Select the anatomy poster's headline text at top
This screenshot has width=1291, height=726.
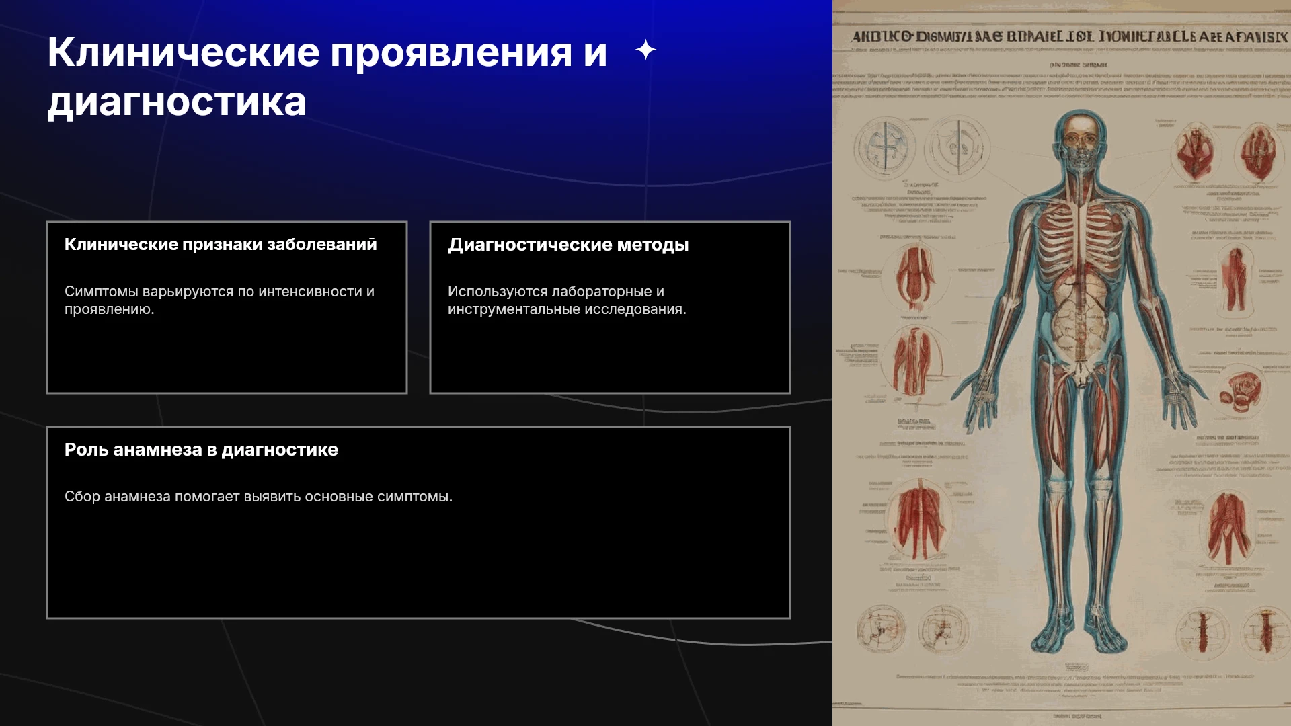click(x=1069, y=36)
